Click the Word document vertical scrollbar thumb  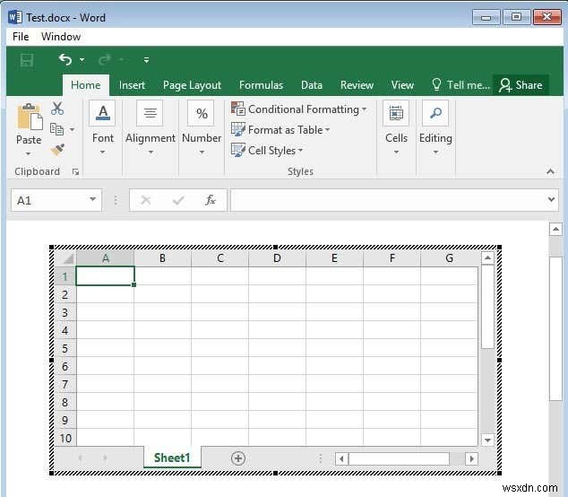(x=555, y=328)
